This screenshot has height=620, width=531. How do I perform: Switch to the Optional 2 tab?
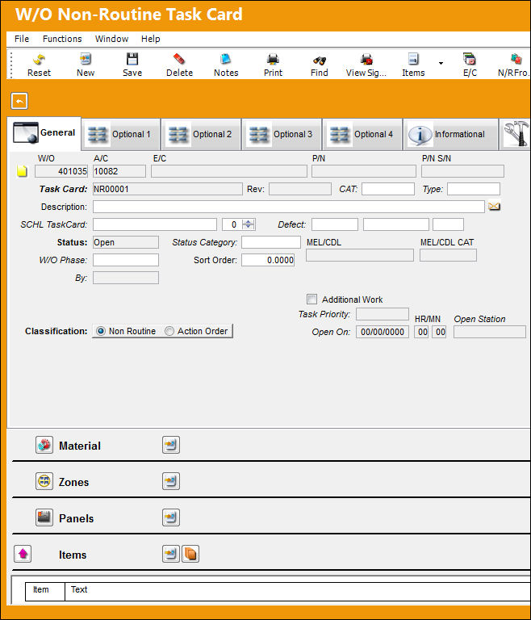202,135
